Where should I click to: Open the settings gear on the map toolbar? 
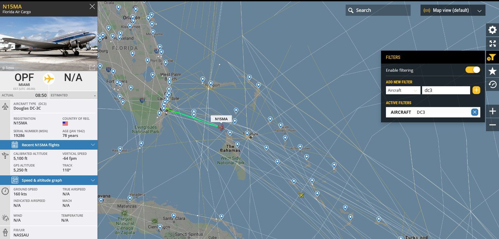point(492,30)
